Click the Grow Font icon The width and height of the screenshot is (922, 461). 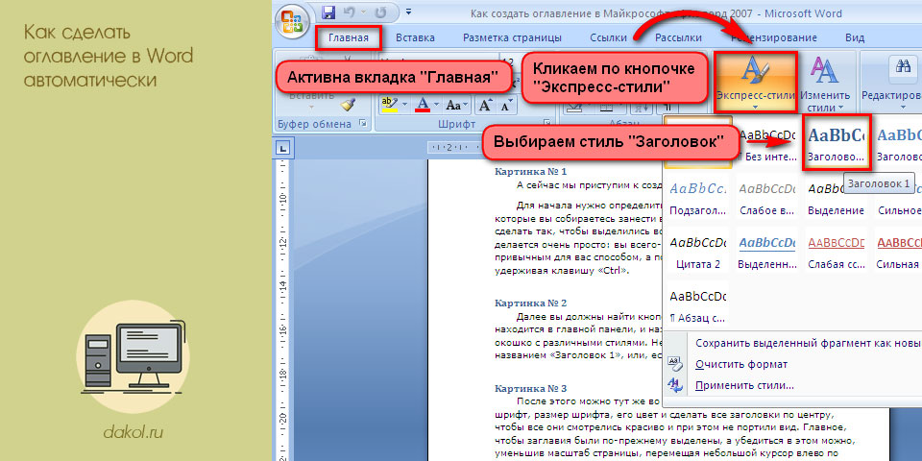[485, 106]
